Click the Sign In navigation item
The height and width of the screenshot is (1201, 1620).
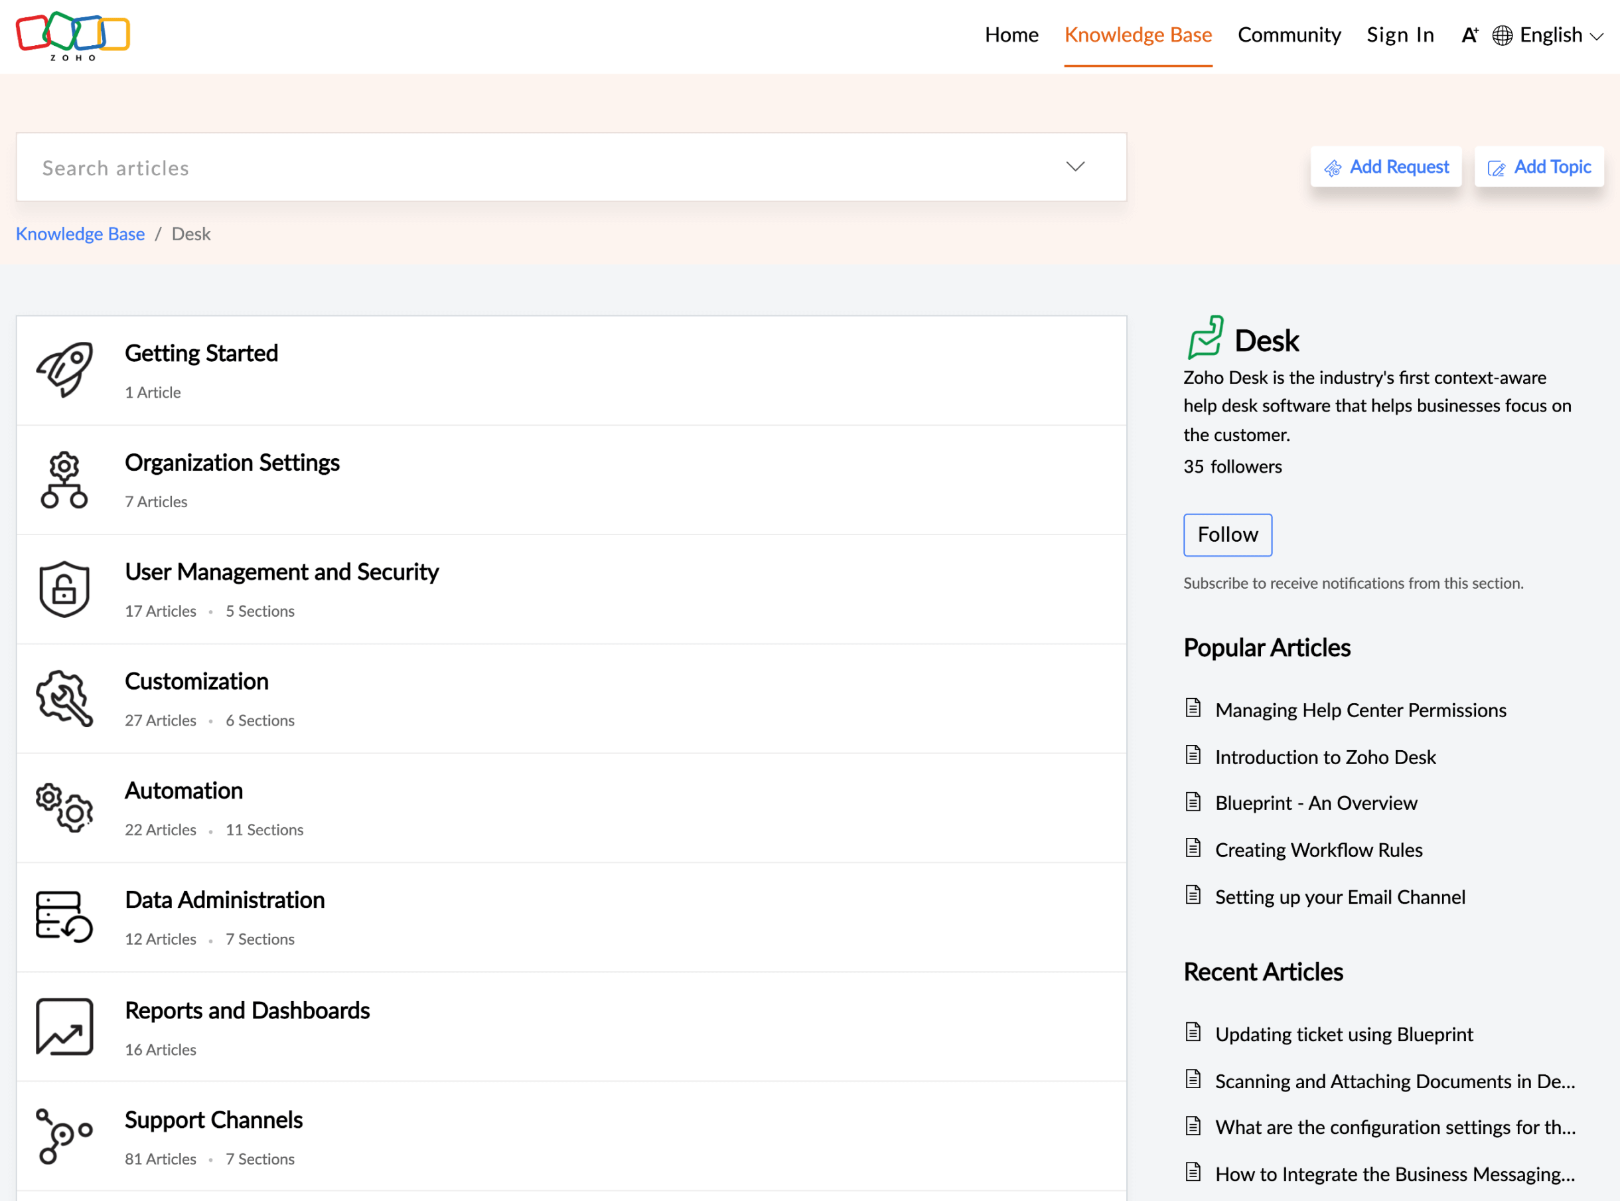[1400, 35]
